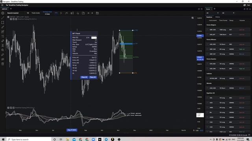Click the circular target icon beside Search market
252x141 pixels.
(x=3, y=13)
